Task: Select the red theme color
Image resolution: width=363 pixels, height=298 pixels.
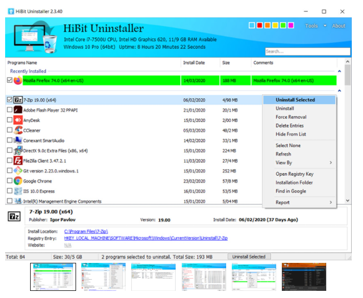Action: (259, 25)
